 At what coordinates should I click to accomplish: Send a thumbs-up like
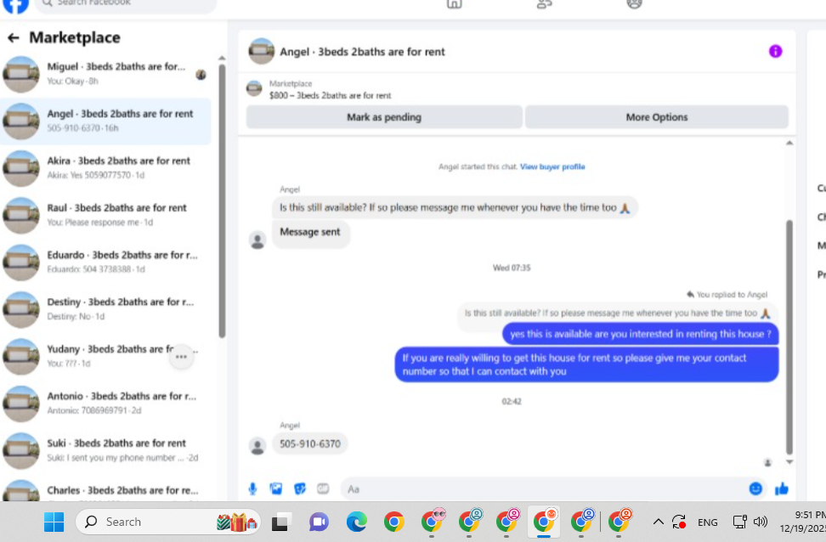click(x=782, y=488)
